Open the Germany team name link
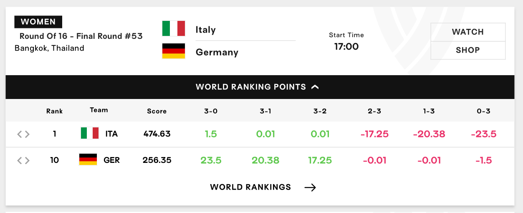523x213 pixels. click(x=217, y=52)
